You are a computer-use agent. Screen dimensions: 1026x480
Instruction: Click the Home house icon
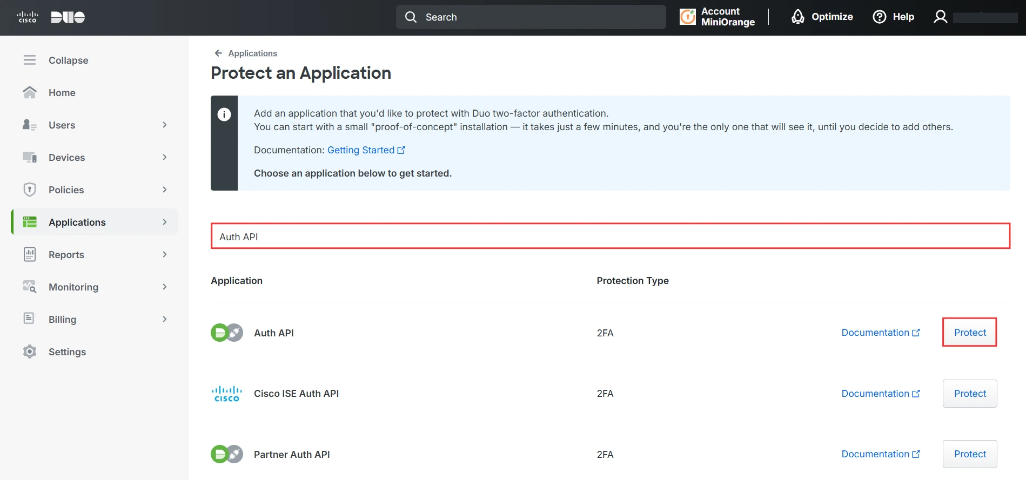(x=30, y=92)
